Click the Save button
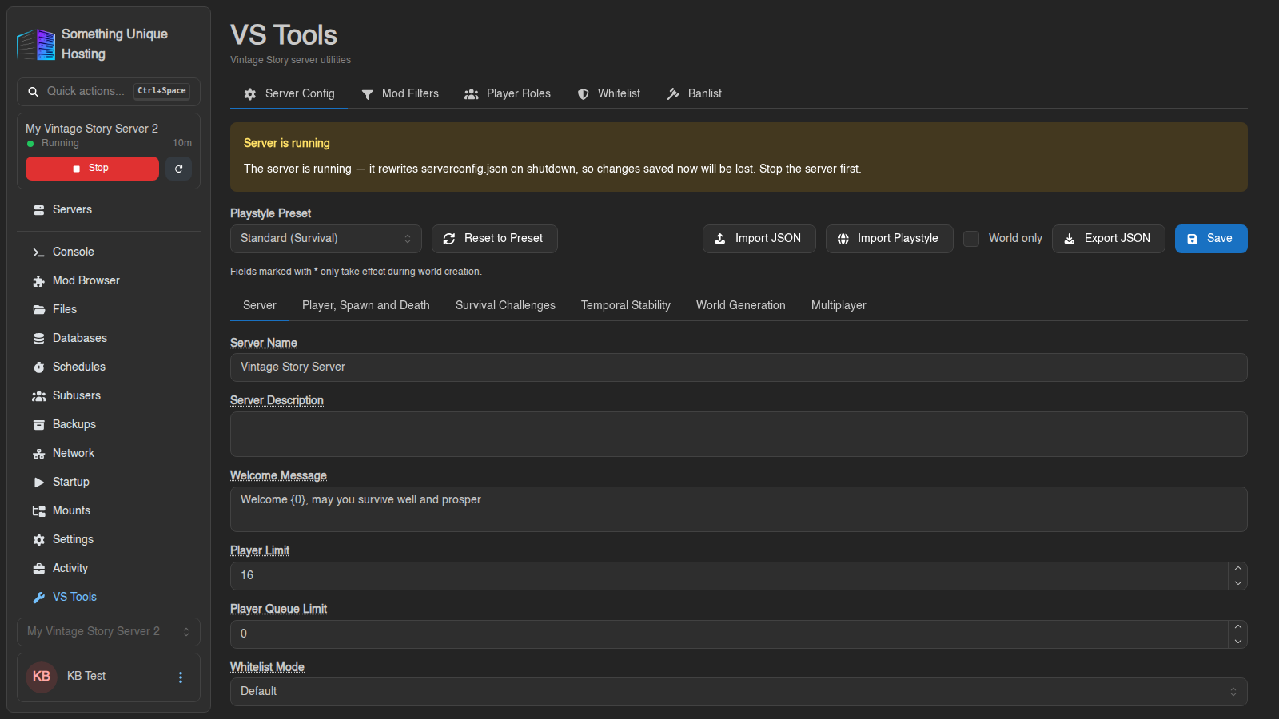Screen dimensions: 1279x719 click(1211, 239)
